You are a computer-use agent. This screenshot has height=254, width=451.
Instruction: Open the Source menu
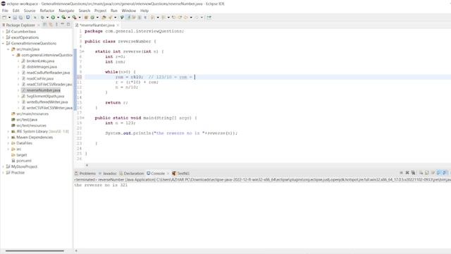click(30, 11)
